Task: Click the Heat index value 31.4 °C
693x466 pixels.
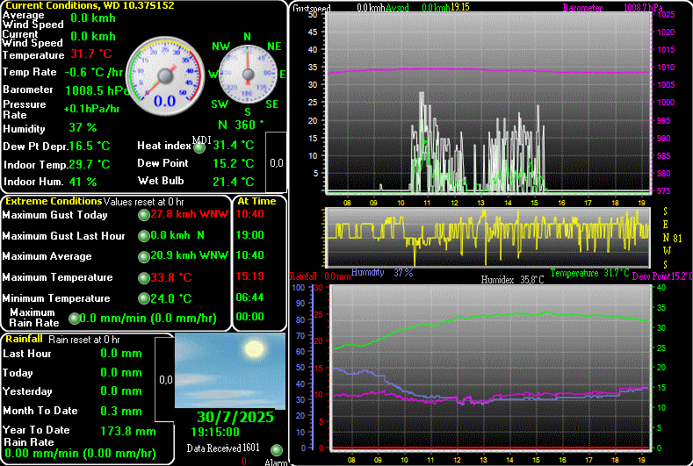Action: 234,145
